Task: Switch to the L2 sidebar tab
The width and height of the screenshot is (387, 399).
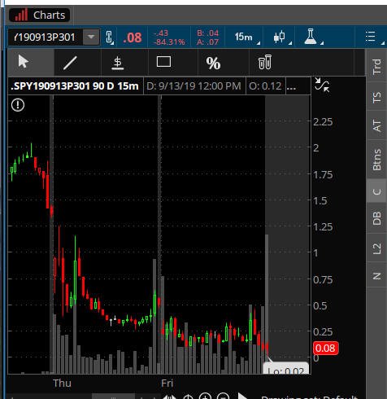Action: coord(376,248)
